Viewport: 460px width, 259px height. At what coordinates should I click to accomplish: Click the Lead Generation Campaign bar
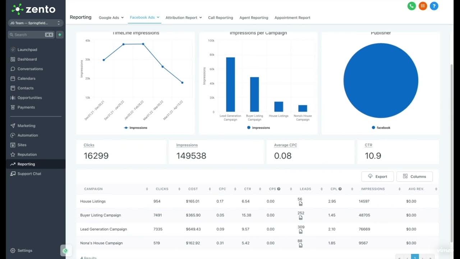coord(230,85)
